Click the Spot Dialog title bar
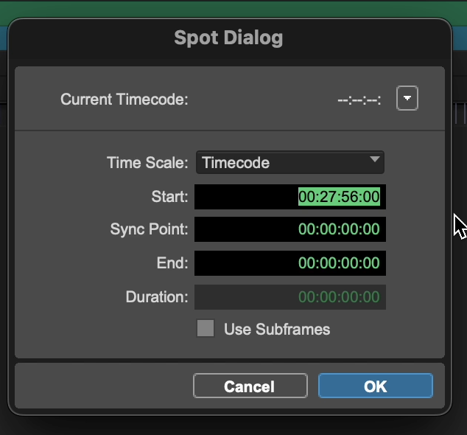This screenshot has width=467, height=435. (228, 38)
